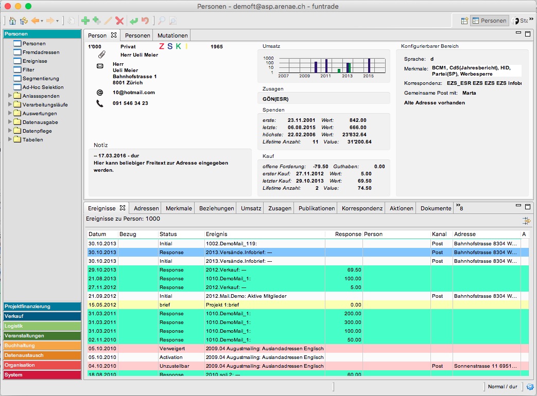Expand the Auswertungen tree node
Image resolution: width=537 pixels, height=396 pixels.
point(10,114)
